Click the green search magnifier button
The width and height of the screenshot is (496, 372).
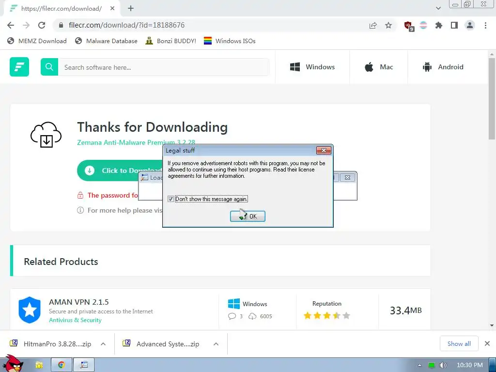(49, 67)
